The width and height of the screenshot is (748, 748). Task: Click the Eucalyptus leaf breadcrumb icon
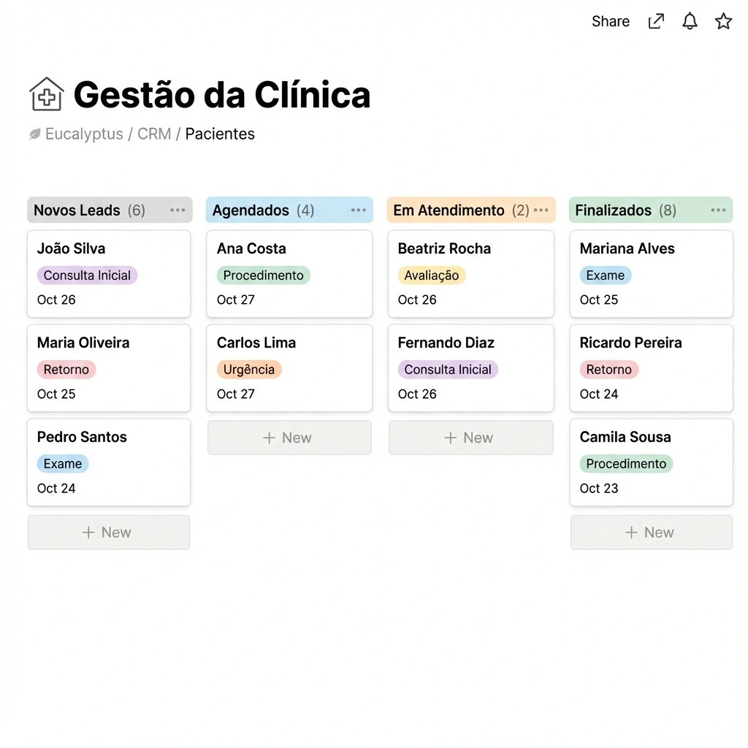click(35, 134)
